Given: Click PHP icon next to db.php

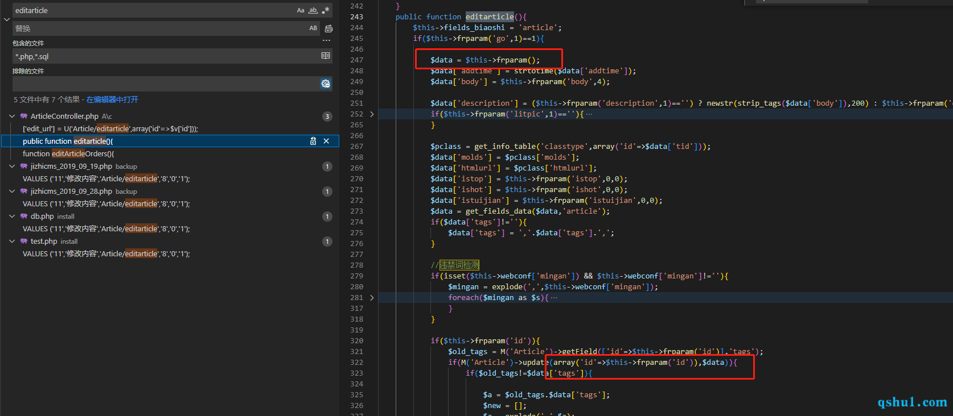Looking at the screenshot, I should [x=24, y=216].
